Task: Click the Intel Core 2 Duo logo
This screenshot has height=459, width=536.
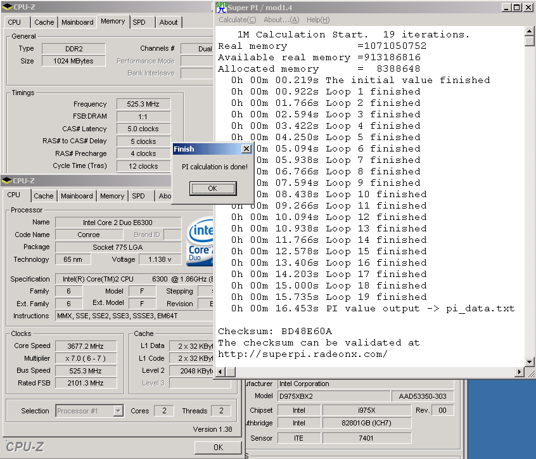Action: pos(201,242)
